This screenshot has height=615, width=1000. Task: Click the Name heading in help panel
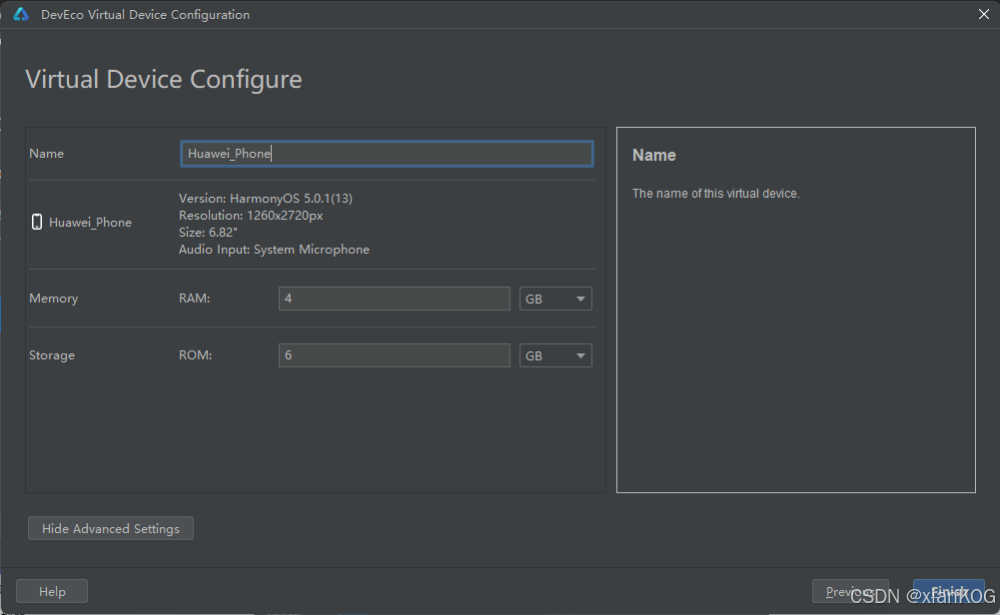point(653,155)
